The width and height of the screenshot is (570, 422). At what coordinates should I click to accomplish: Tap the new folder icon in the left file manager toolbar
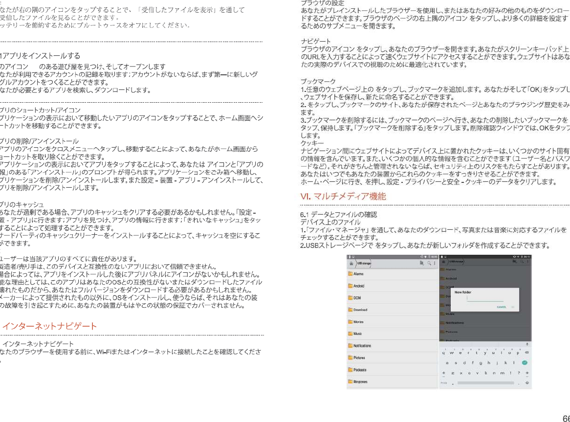click(422, 263)
